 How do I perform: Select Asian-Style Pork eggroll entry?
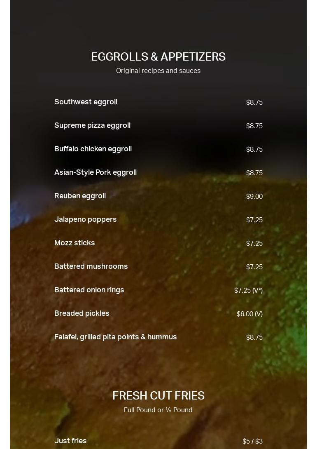click(96, 172)
